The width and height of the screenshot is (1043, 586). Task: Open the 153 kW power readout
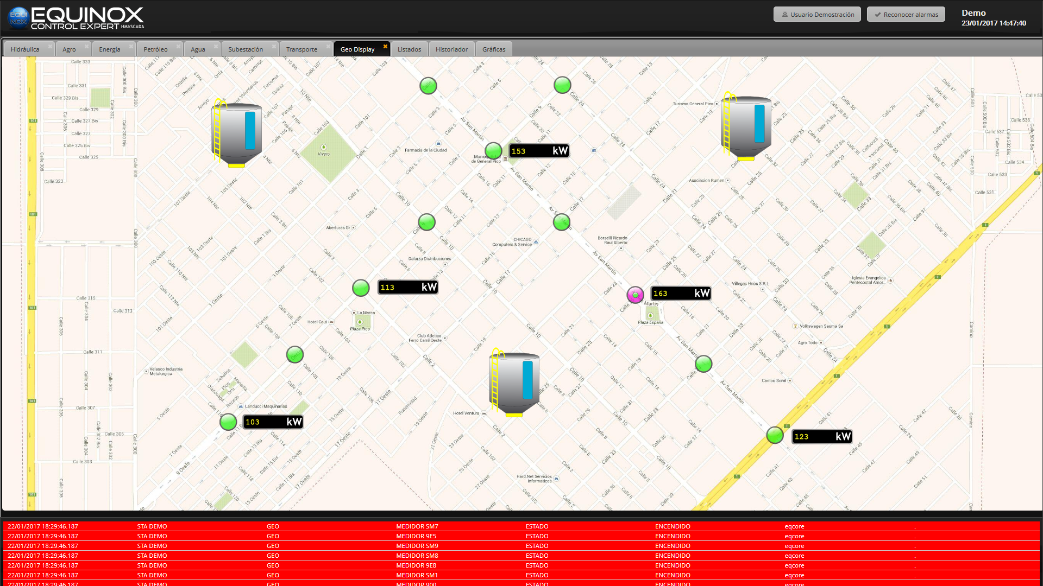tap(539, 151)
